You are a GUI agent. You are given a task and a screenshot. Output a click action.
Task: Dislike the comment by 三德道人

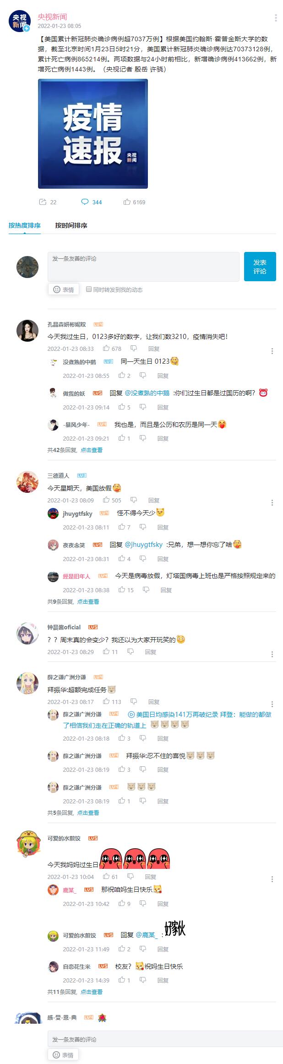(x=134, y=500)
